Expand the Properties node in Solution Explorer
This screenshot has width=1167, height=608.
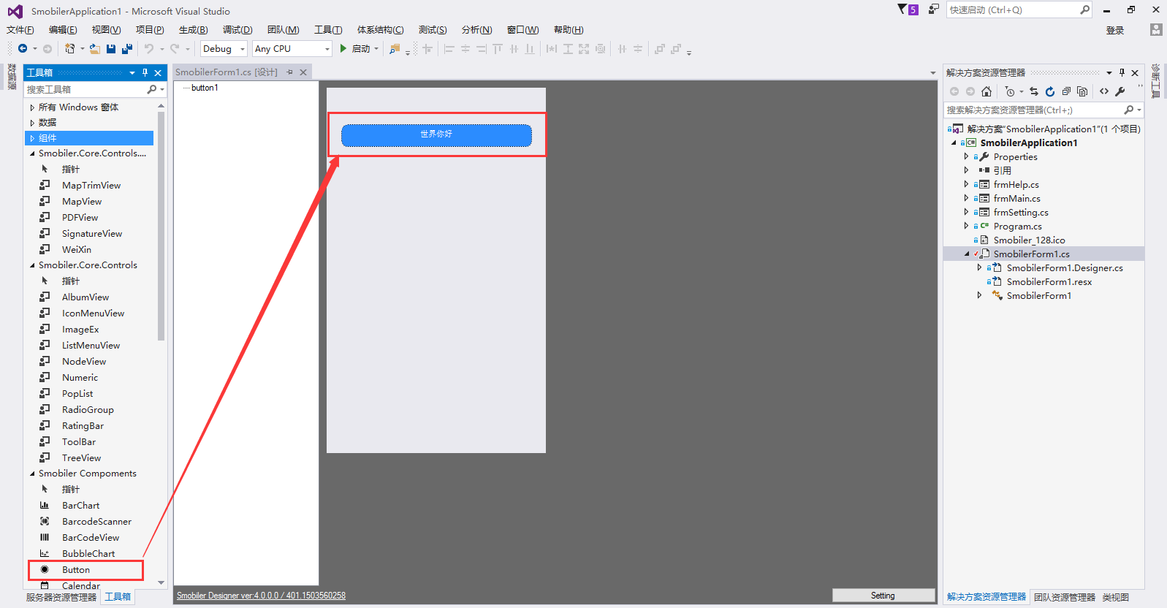tap(966, 156)
